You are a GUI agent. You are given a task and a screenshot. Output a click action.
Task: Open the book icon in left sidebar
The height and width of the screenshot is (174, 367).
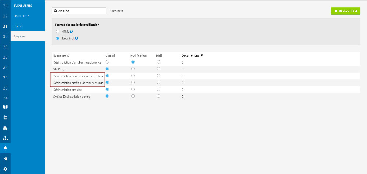click(x=5, y=107)
